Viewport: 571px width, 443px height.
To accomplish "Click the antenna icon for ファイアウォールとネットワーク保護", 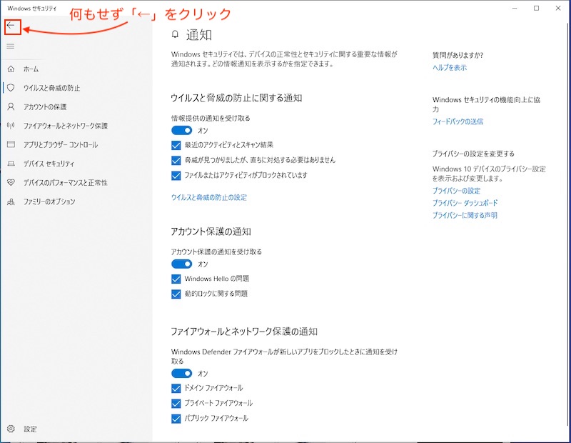I will click(x=11, y=126).
